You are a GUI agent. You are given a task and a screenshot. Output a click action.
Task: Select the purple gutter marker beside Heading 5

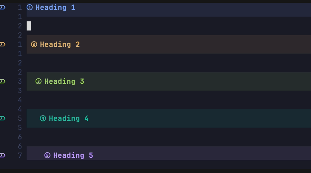[3, 155]
